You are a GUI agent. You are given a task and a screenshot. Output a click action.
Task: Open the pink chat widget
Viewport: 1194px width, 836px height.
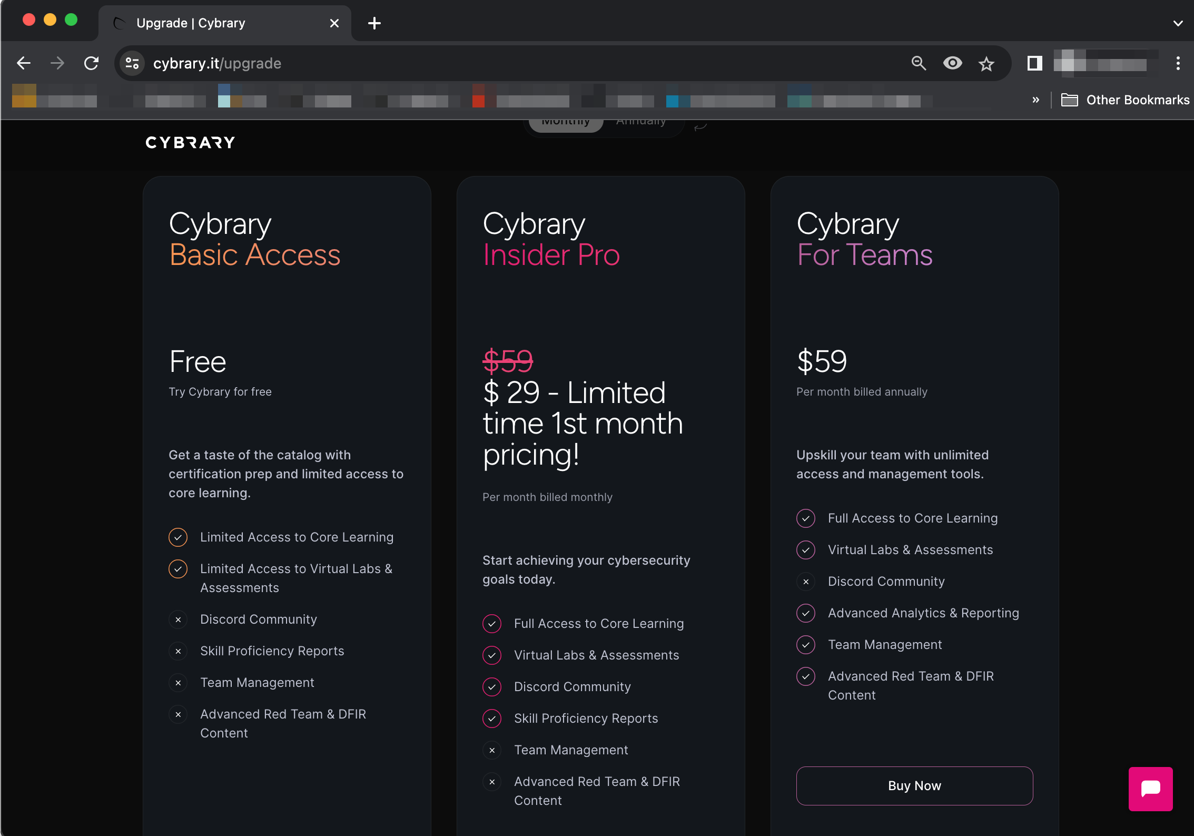click(x=1150, y=789)
